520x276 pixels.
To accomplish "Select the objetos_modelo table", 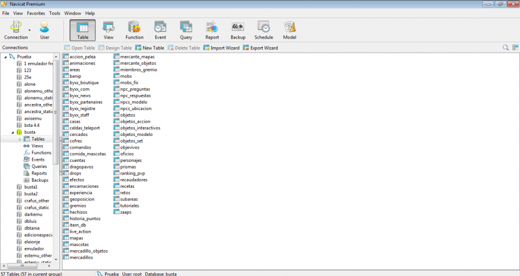I will tap(134, 134).
